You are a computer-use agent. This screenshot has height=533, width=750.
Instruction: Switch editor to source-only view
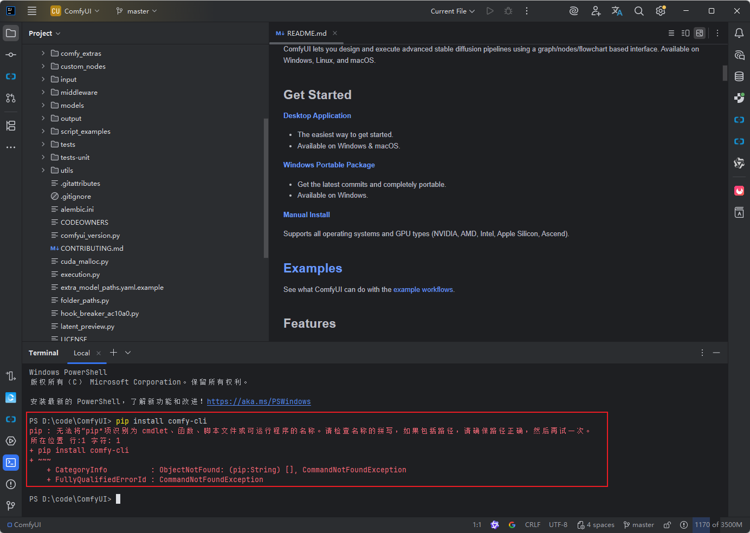coord(671,33)
